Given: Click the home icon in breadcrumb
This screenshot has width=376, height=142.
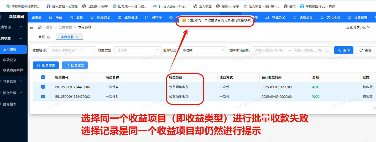Looking at the screenshot, I should click(x=40, y=27).
